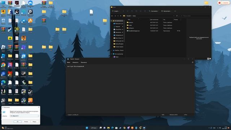This screenshot has width=231, height=130.
Task: Open the Сортировать (Sort) dropdown in Explorer
Action: (154, 11)
